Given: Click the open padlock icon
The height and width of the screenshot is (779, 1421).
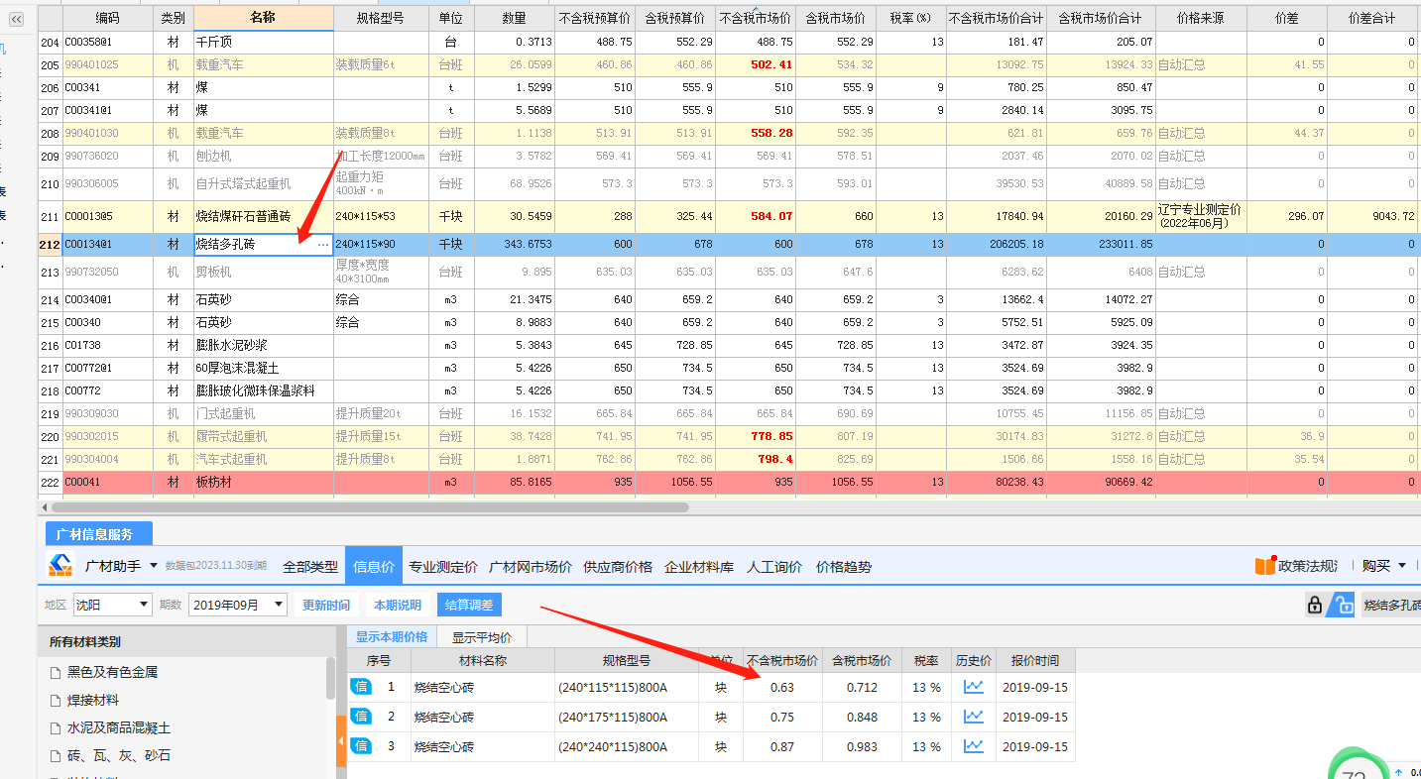Looking at the screenshot, I should (1343, 605).
